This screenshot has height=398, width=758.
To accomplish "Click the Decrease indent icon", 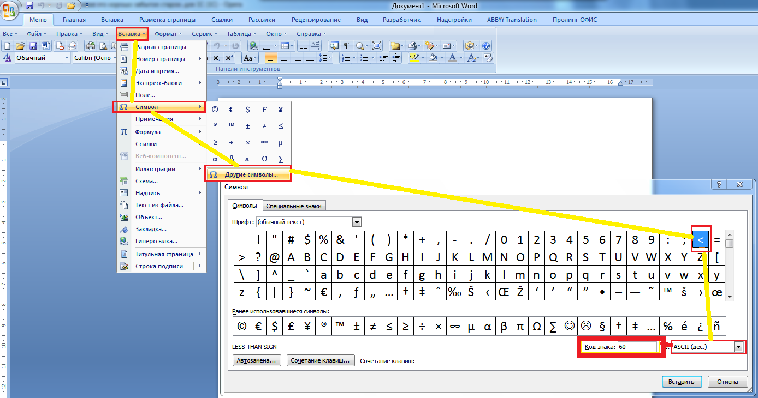I will [x=383, y=57].
